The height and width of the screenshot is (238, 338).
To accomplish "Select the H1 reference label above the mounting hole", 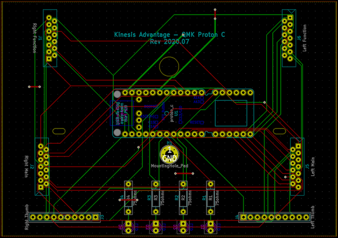I will tap(169, 143).
